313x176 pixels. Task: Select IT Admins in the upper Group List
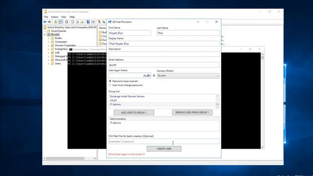click(x=162, y=105)
